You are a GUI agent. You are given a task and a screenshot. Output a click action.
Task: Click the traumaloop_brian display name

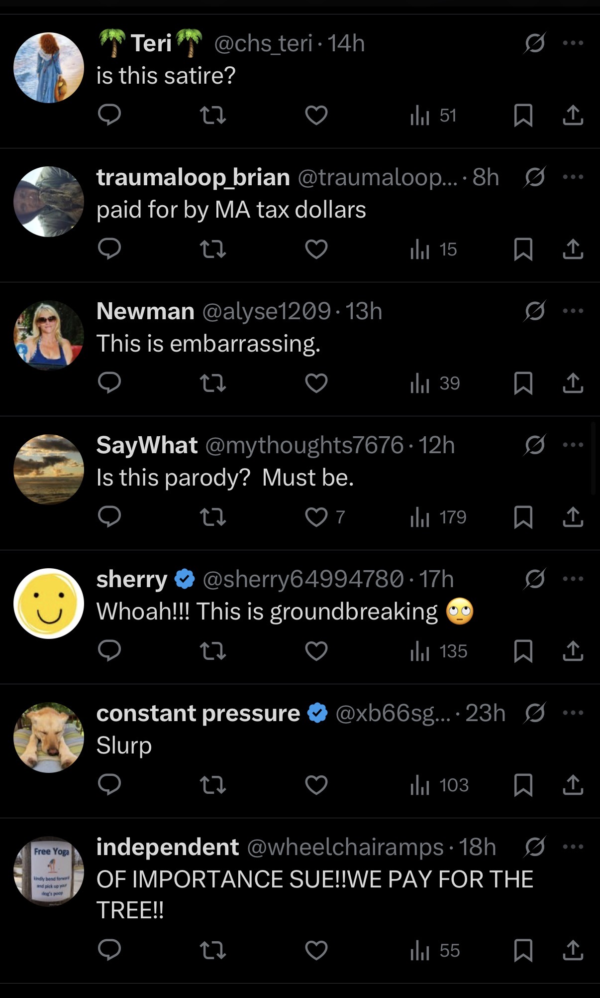point(193,177)
